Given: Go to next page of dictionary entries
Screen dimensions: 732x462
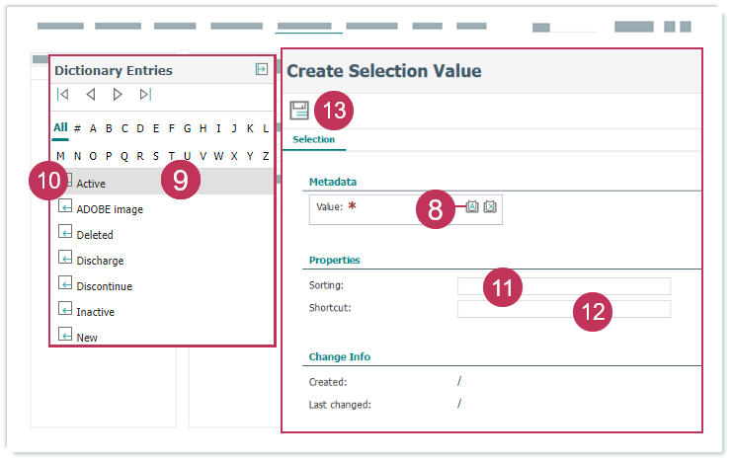Looking at the screenshot, I should pos(118,95).
